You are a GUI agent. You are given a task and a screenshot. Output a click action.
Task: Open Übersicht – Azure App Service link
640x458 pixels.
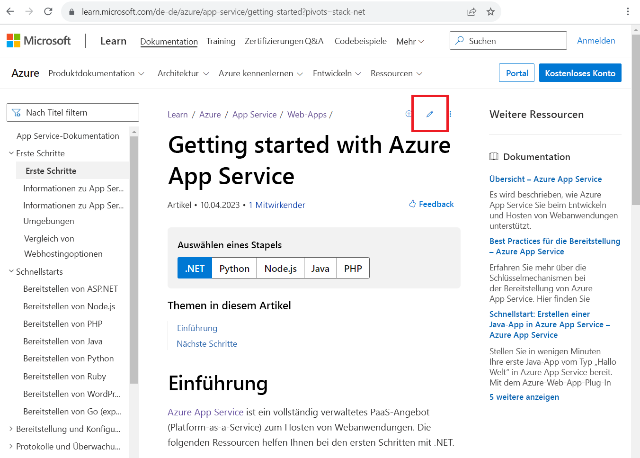546,179
